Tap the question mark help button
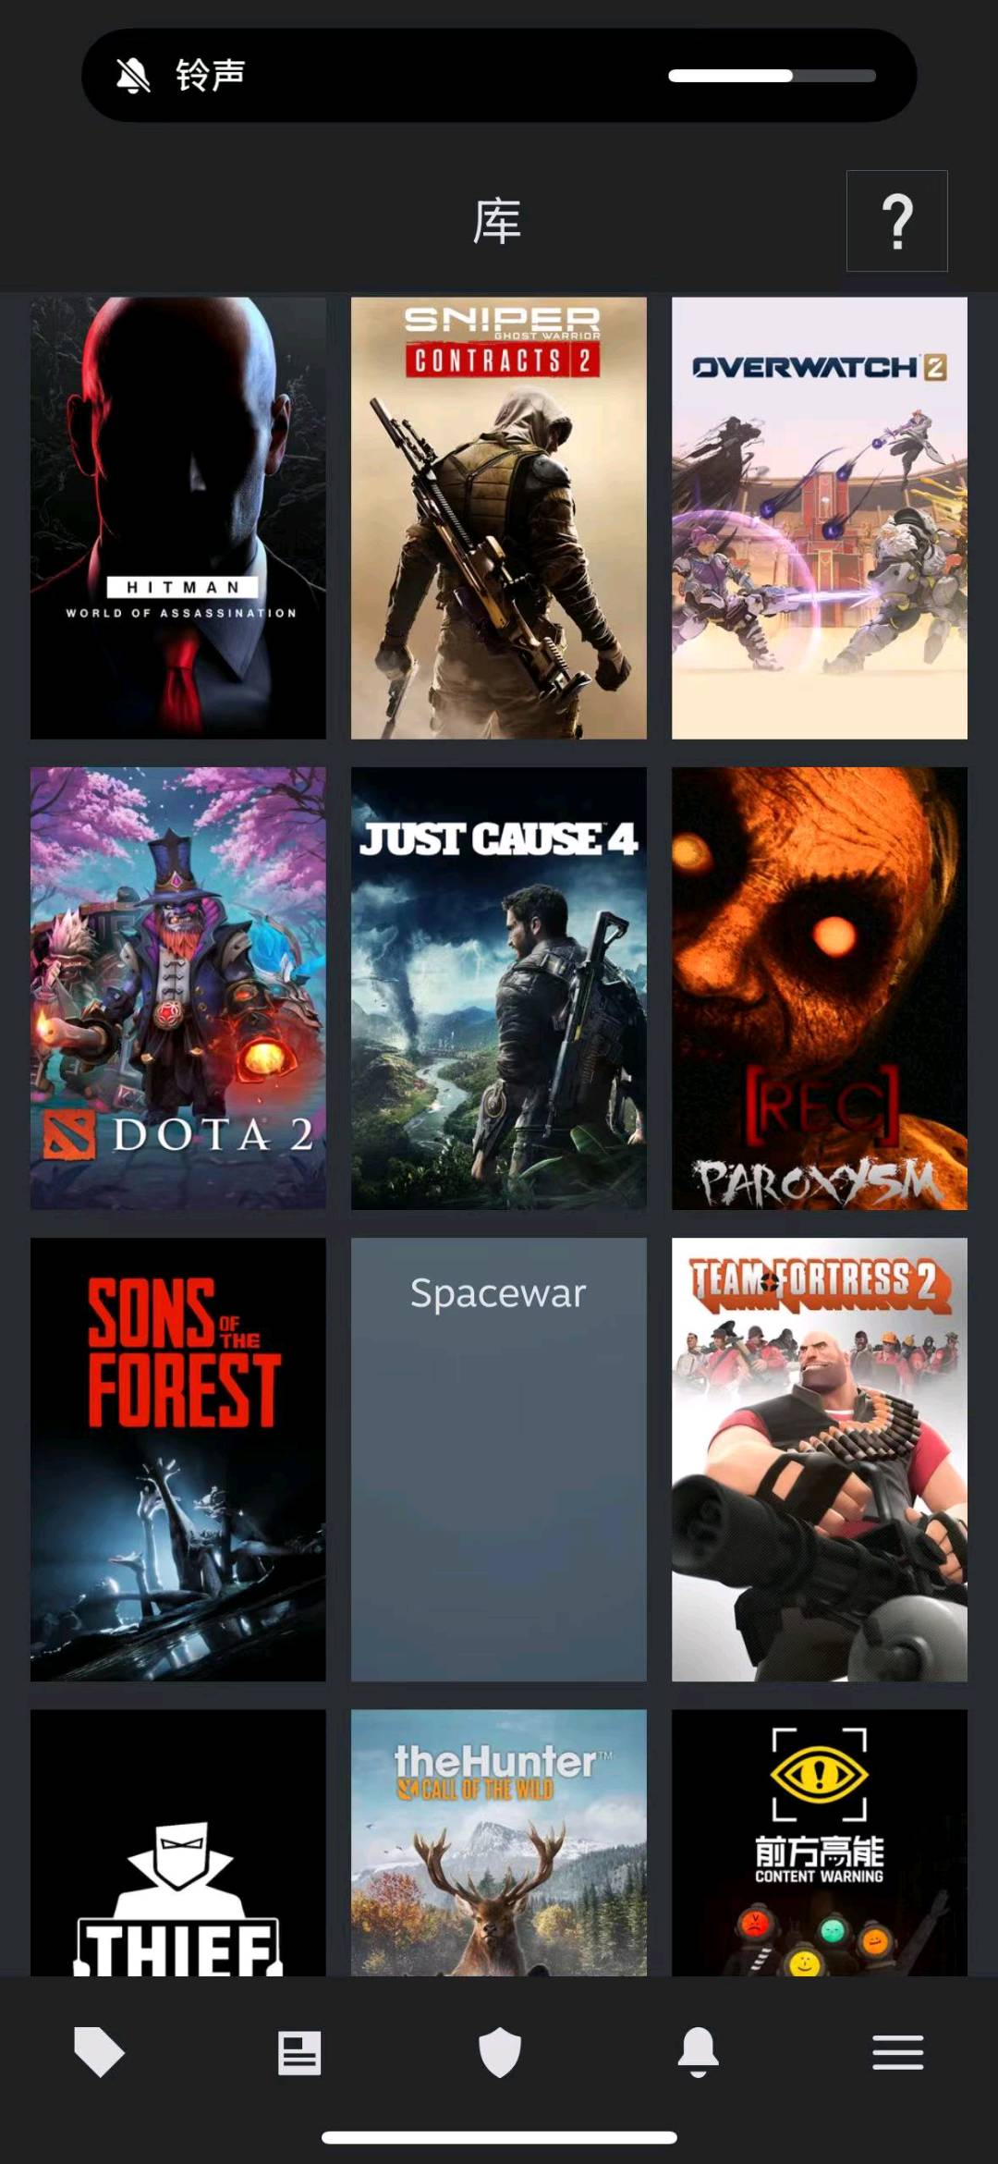Screen dimensions: 998x2164 [x=897, y=221]
